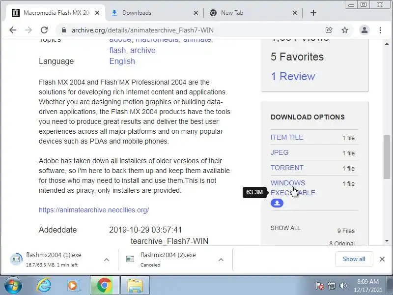
Task: Click the flashmx2004 (1).exe download item
Action: point(54,260)
